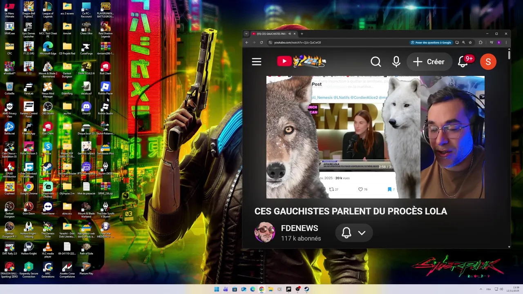Image resolution: width=523 pixels, height=294 pixels.
Task: Open the YouTube guide hamburger menu
Action: click(x=257, y=62)
